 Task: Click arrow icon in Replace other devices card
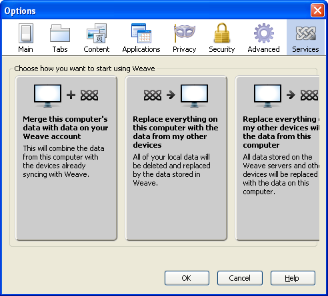click(x=291, y=95)
